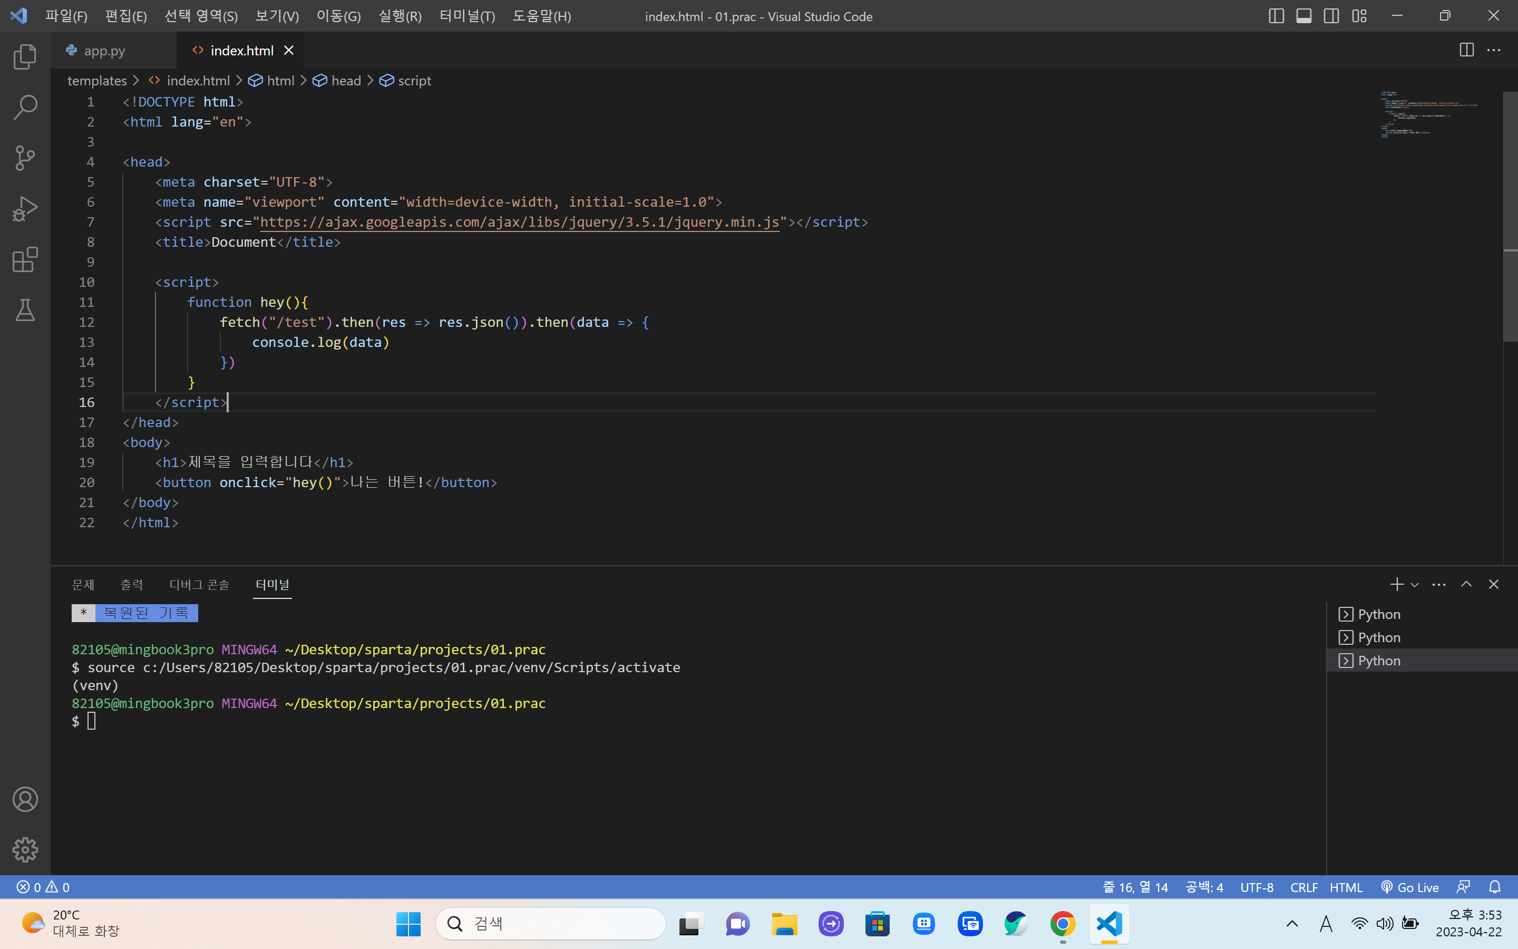Select the first Python terminal entry
The image size is (1518, 949).
pos(1422,614)
